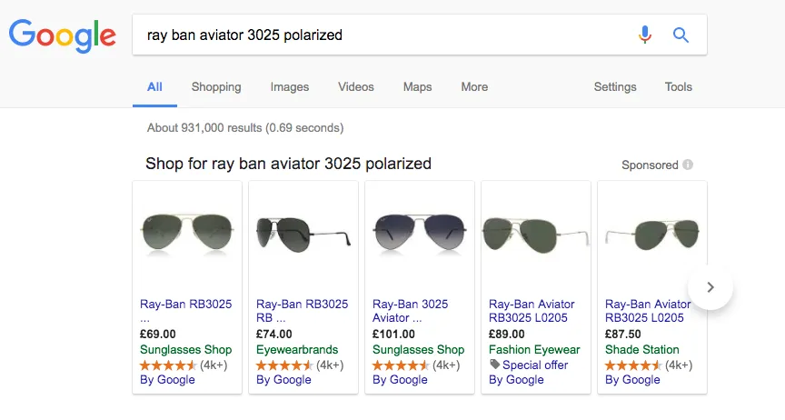
Task: Click the £89.00 price
Action: (507, 334)
